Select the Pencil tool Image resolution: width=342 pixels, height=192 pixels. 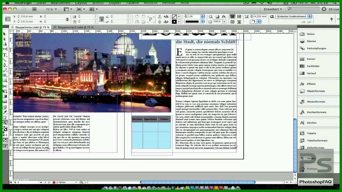tap(5, 70)
